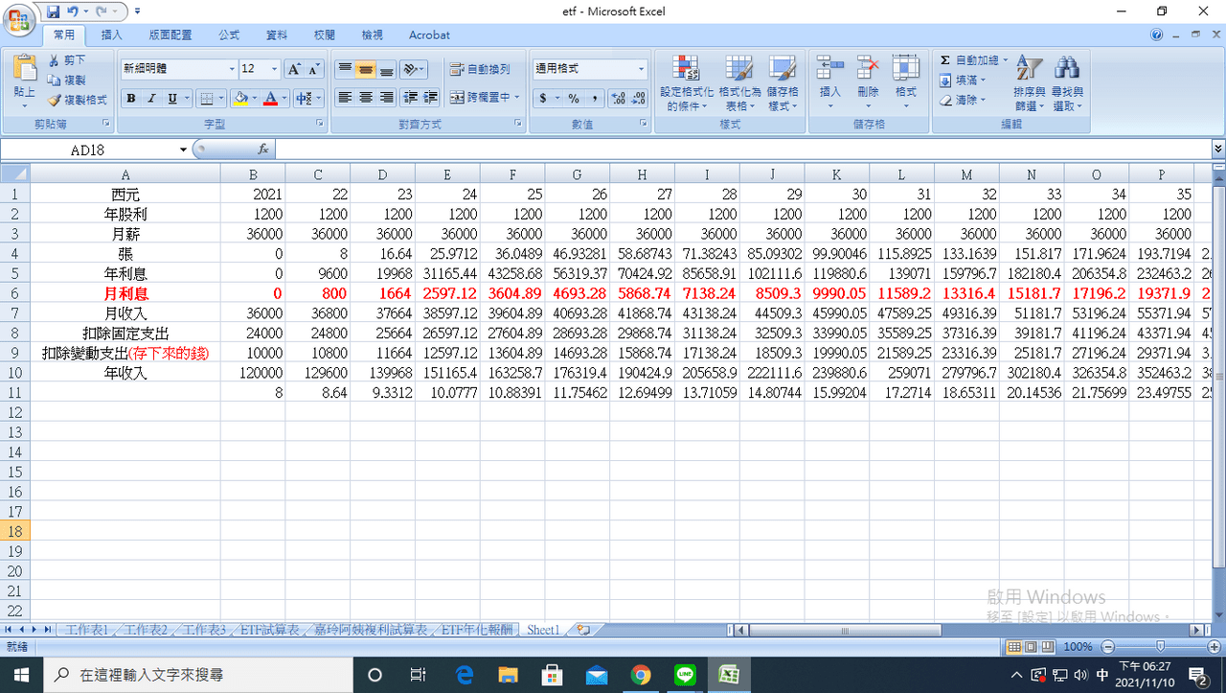Click the decrease indent button
The height and width of the screenshot is (693, 1226).
click(411, 98)
